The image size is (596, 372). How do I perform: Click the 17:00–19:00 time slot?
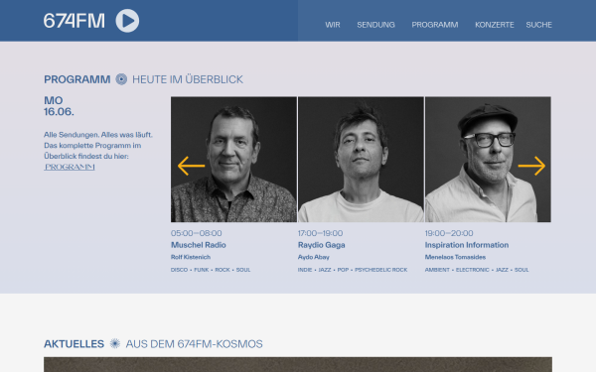(x=321, y=233)
